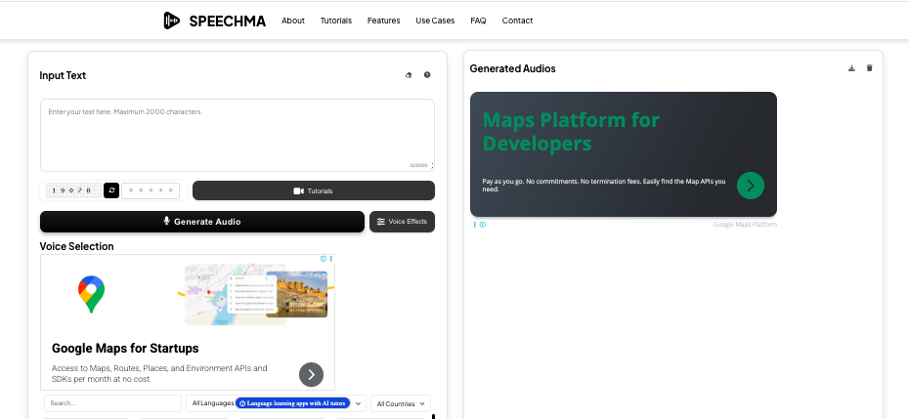This screenshot has width=909, height=419.
Task: Click the Google Maps Platform ad caption
Action: (745, 225)
